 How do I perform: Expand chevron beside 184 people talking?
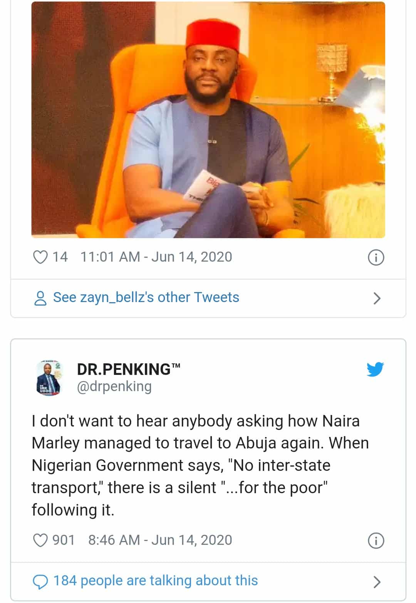pyautogui.click(x=377, y=581)
